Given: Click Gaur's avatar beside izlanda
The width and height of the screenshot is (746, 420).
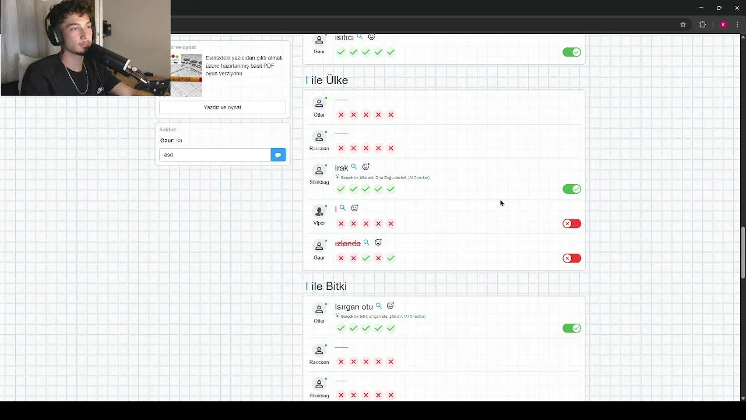Looking at the screenshot, I should (319, 246).
